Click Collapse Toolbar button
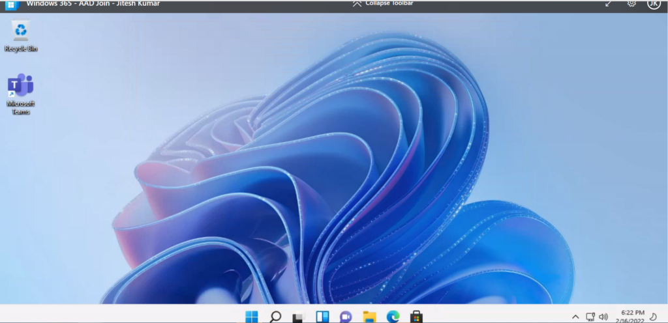Screen dimensions: 668x323 pos(382,3)
